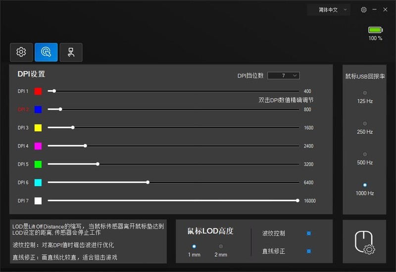Minimize the window

375,9
